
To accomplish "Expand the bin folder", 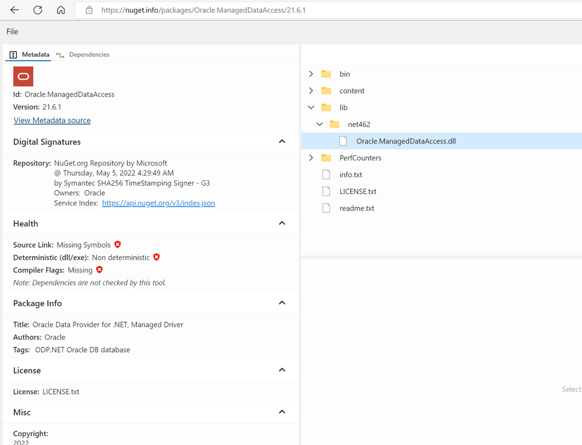I will (311, 74).
